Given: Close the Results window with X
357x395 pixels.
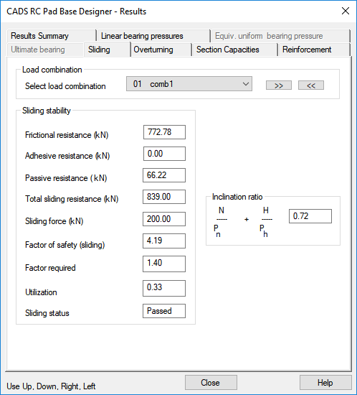Looking at the screenshot, I should coord(346,11).
